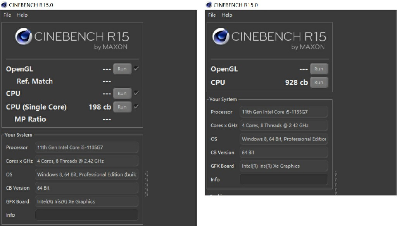The width and height of the screenshot is (397, 226).
Task: Run the CPU (Single Core) test
Action: (x=122, y=107)
